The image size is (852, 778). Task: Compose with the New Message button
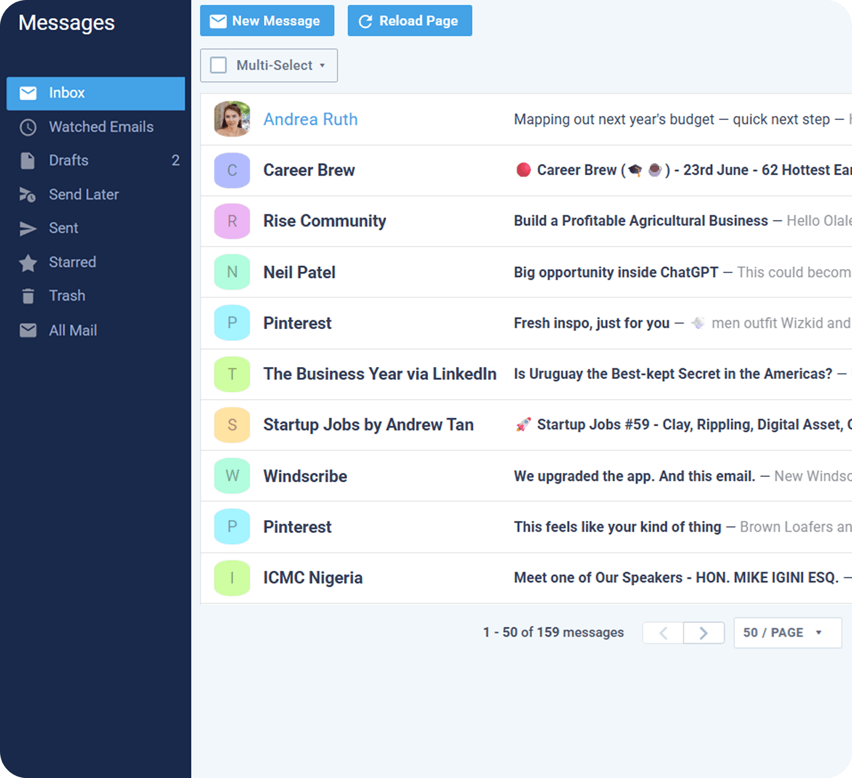pos(268,21)
